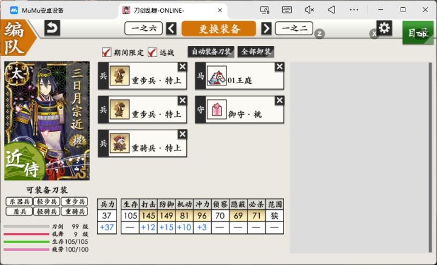437x265 pixels.
Task: Click 自动装备刀装 button
Action: (211, 52)
